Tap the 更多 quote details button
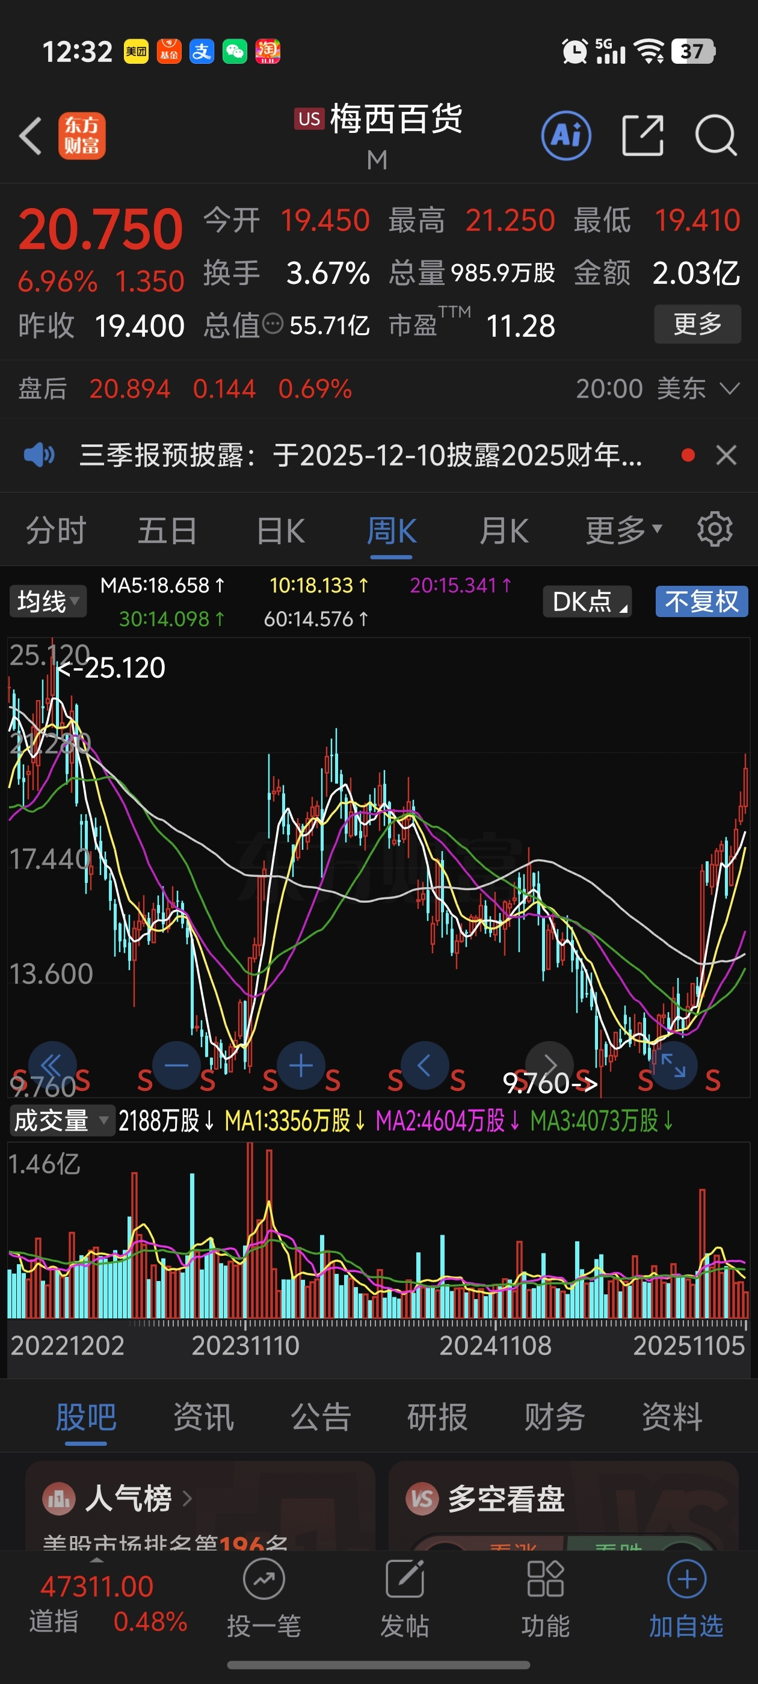The image size is (758, 1684). click(697, 324)
